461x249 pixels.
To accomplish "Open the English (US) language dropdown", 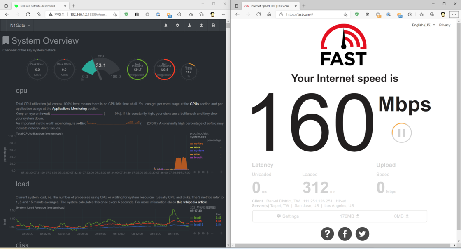I will 424,25.
